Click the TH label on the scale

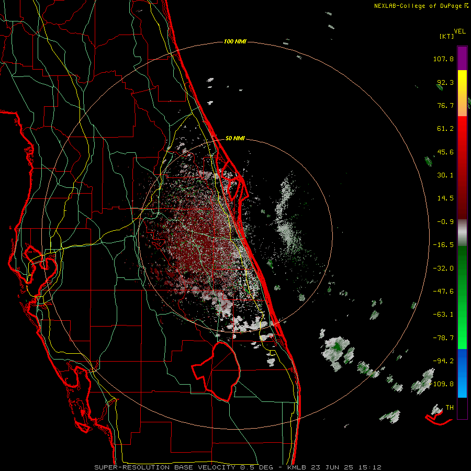point(450,408)
